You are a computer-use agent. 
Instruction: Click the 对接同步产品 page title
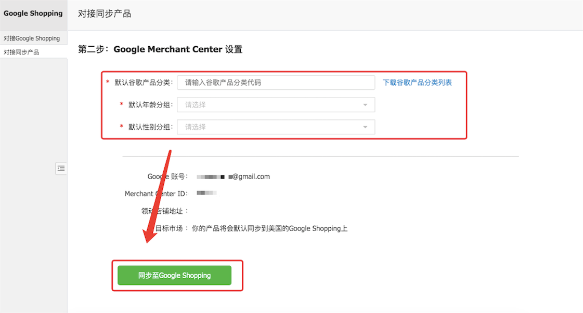click(x=105, y=13)
